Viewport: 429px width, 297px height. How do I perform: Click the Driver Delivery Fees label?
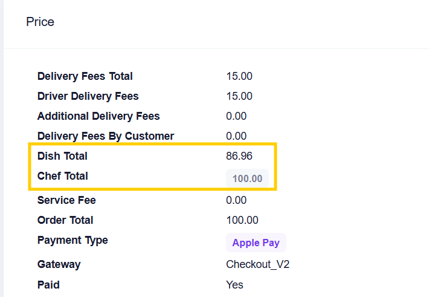coord(88,96)
